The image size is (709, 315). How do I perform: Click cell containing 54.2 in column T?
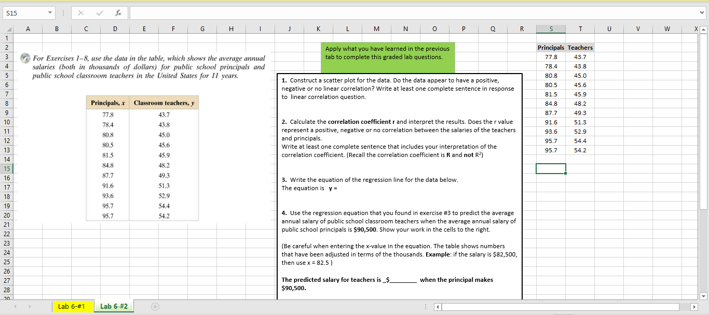pyautogui.click(x=580, y=150)
